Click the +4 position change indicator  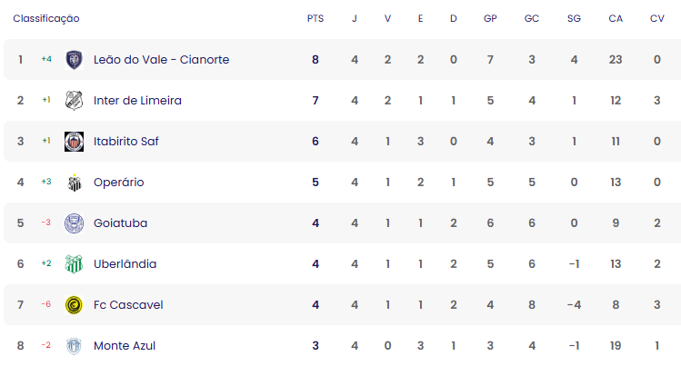point(46,59)
